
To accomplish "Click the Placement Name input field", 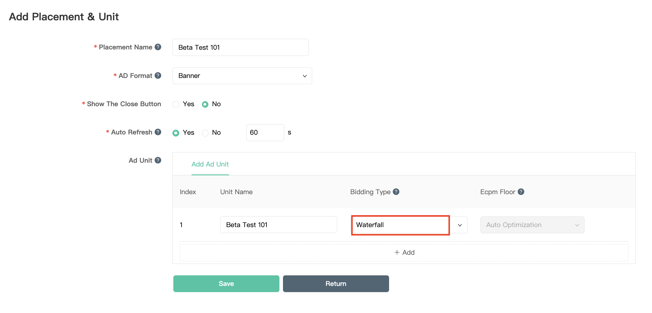I will click(x=240, y=47).
